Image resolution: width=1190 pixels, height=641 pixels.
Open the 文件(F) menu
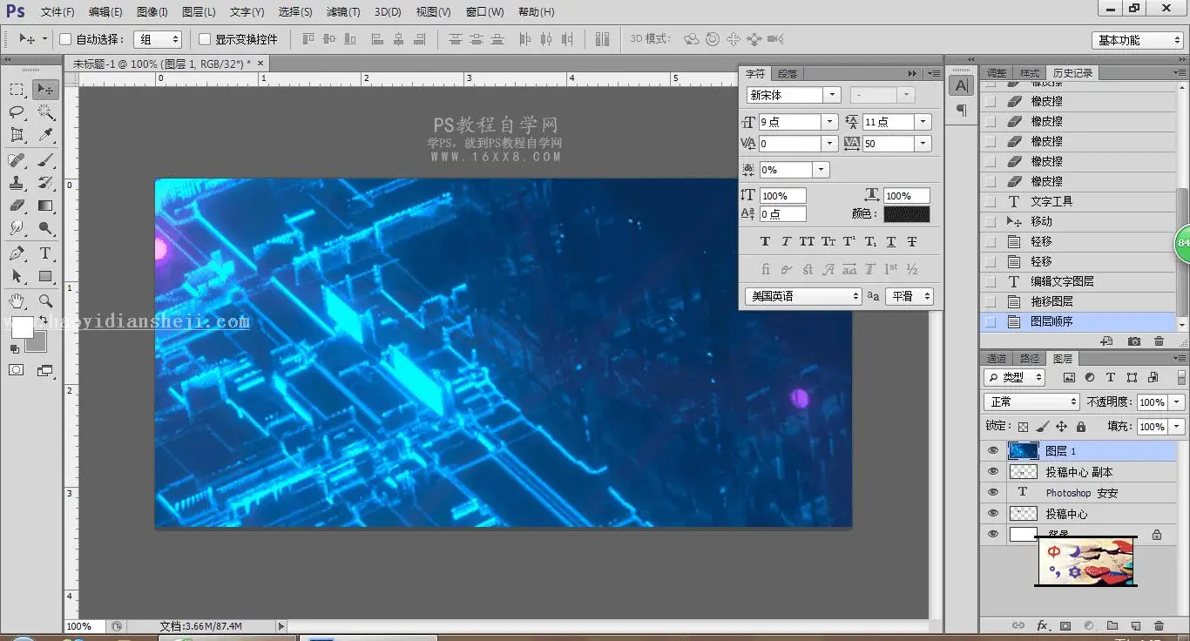pyautogui.click(x=57, y=12)
